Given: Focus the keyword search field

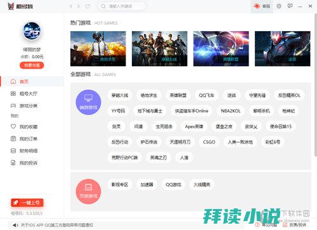Looking at the screenshot, I should pyautogui.click(x=122, y=6).
